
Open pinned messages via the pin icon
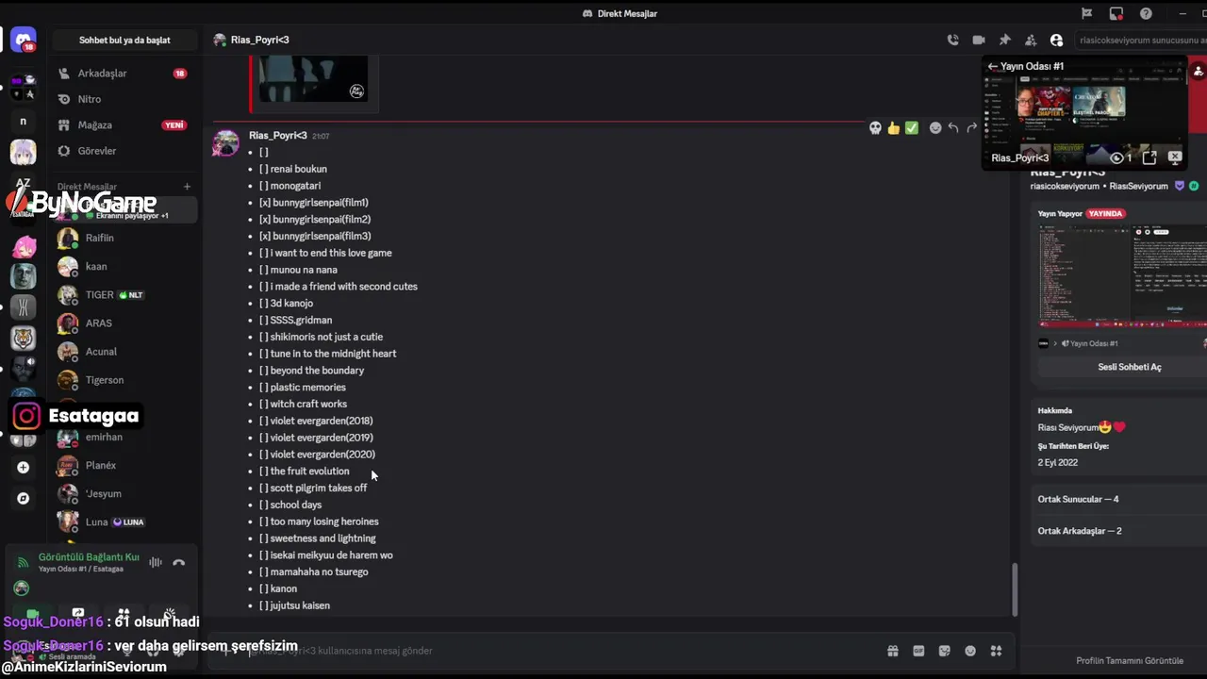point(1004,40)
